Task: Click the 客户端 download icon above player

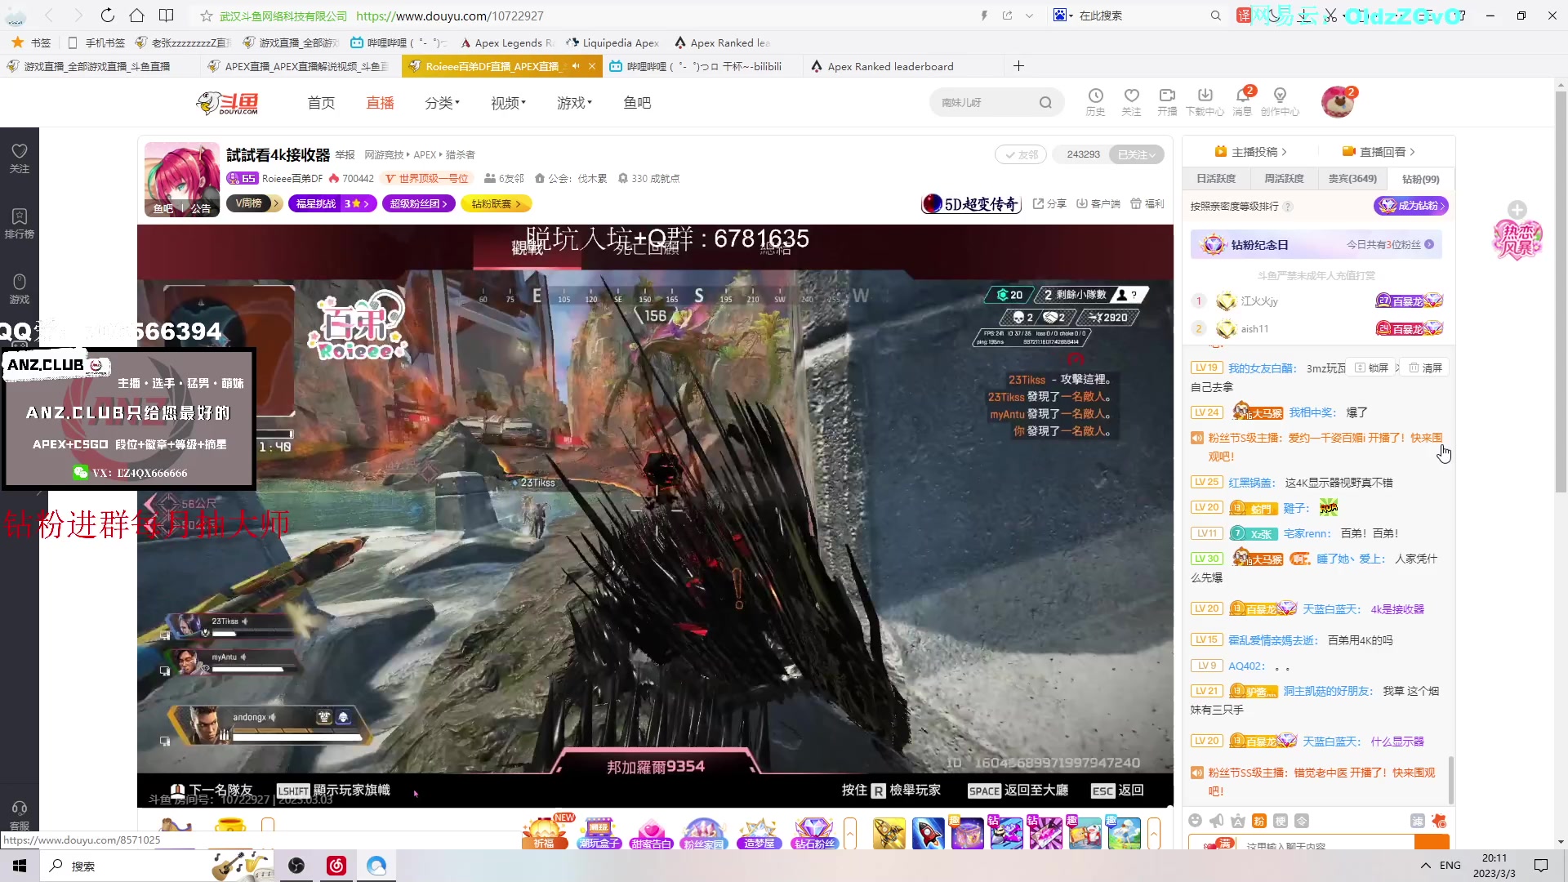Action: (1098, 204)
